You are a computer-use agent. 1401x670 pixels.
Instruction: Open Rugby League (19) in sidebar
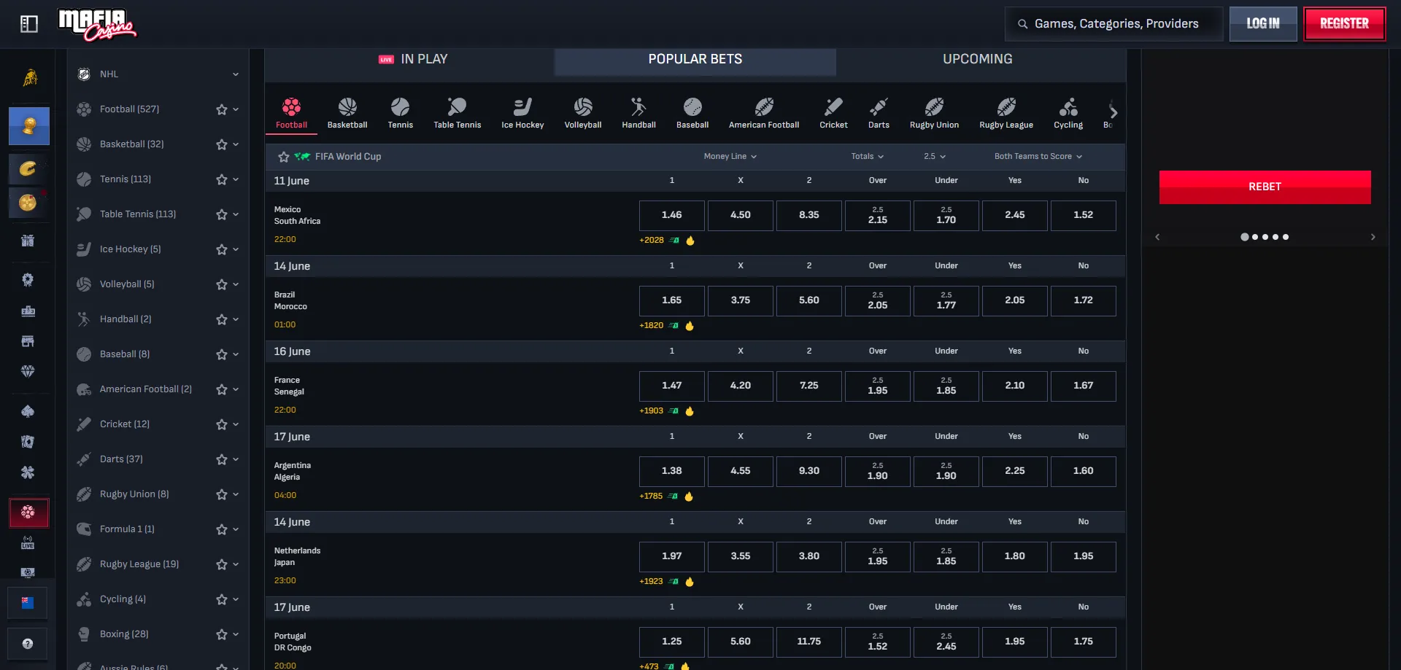click(x=139, y=564)
